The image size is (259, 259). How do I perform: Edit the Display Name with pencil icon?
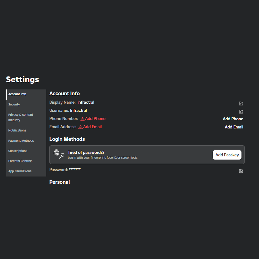point(241,103)
